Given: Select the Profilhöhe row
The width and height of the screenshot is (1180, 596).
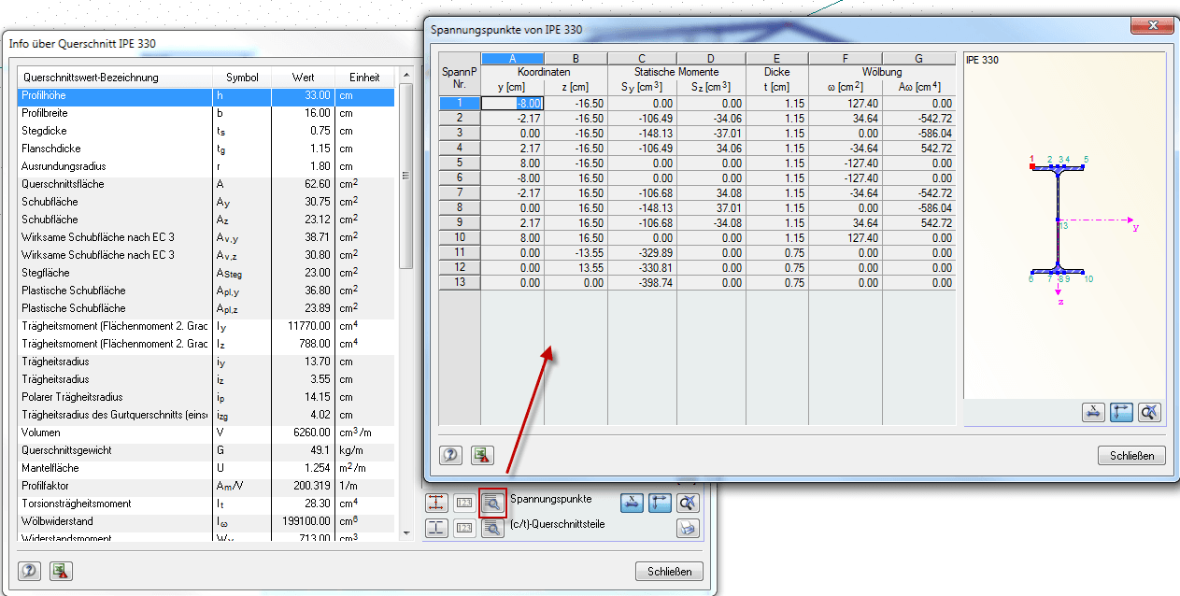Looking at the screenshot, I should [206, 95].
